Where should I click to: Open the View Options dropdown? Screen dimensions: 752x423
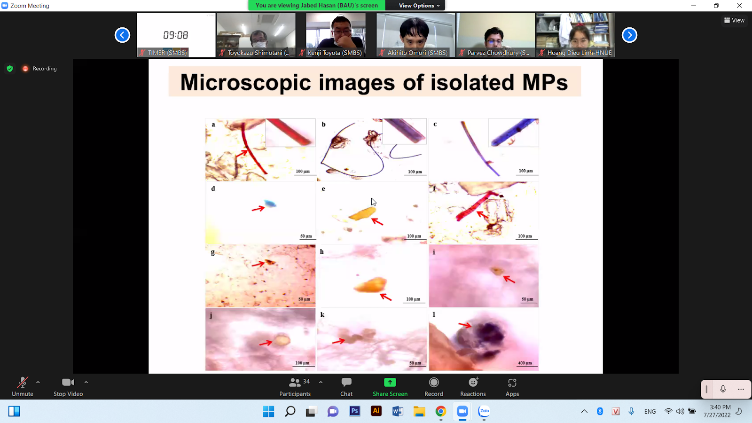(x=419, y=6)
